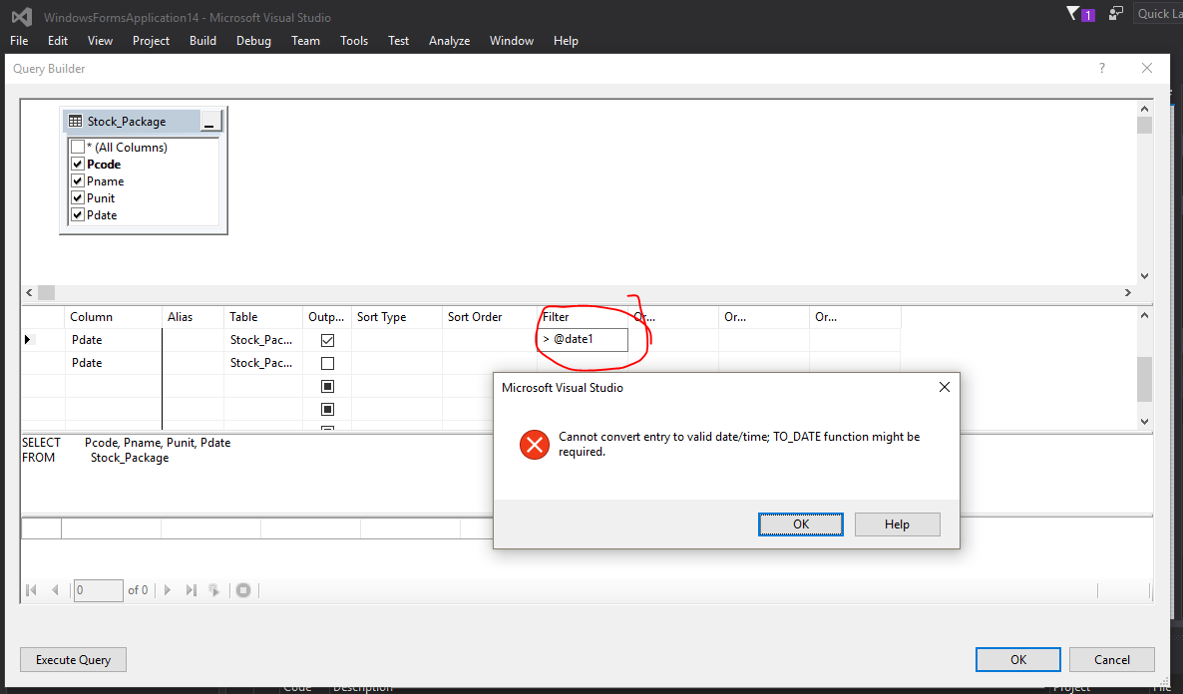Click OK in the error message dialog
The image size is (1183, 694).
pos(801,524)
